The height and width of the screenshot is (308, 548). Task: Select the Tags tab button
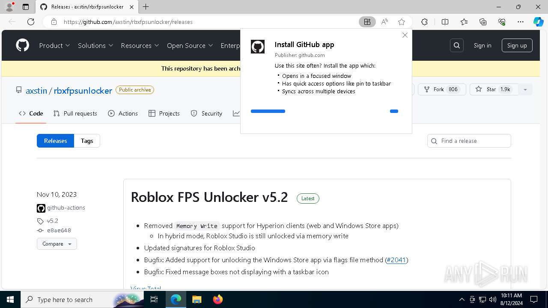tap(87, 141)
